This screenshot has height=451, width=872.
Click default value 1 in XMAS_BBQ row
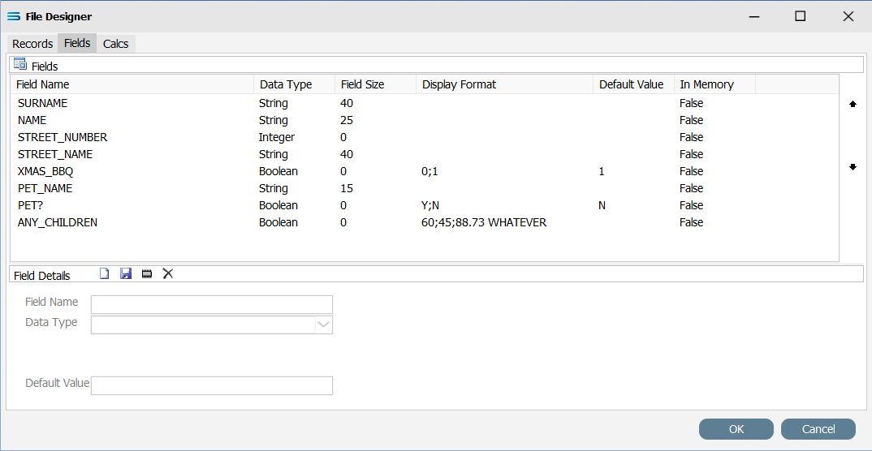click(x=601, y=171)
